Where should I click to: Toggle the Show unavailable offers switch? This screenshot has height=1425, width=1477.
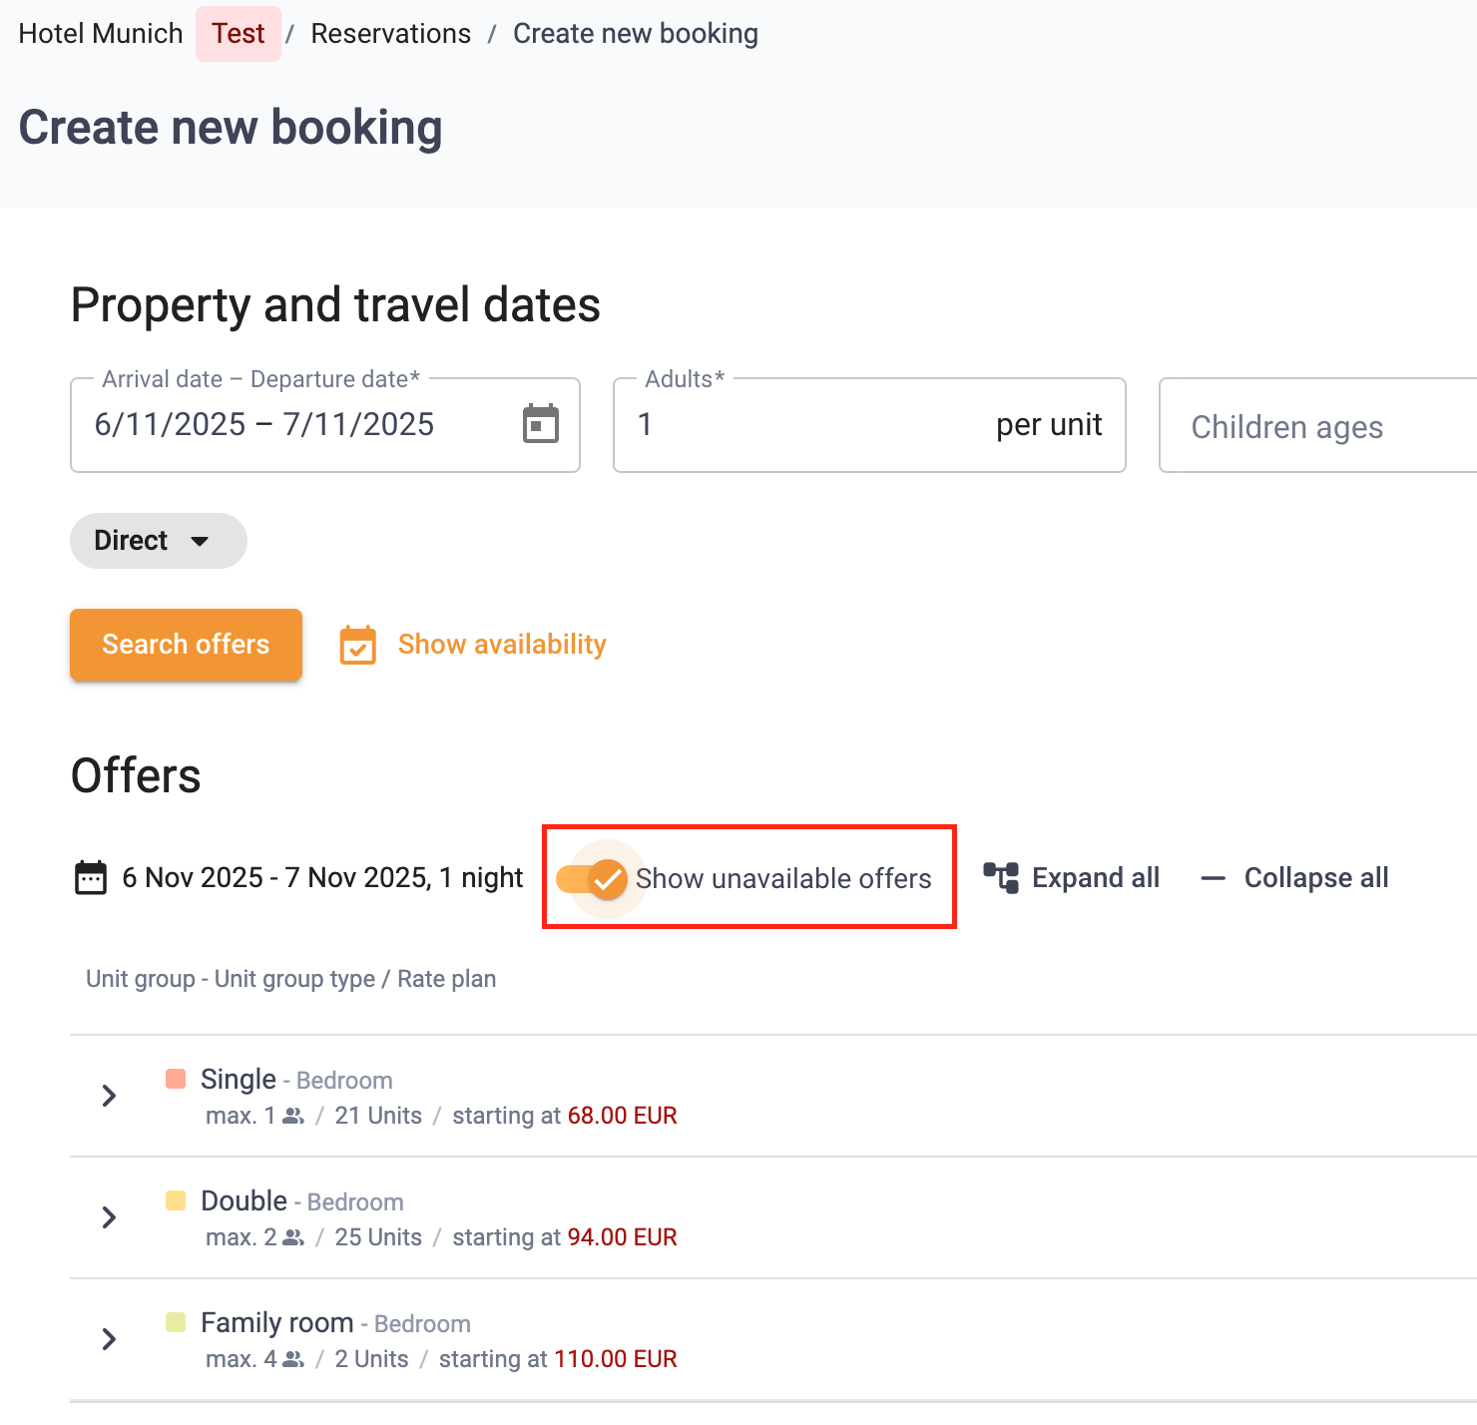(x=592, y=879)
